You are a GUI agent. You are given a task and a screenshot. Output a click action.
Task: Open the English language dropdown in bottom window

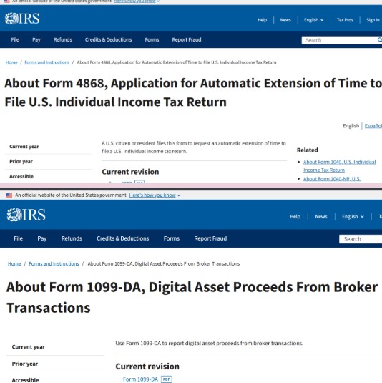pos(353,217)
